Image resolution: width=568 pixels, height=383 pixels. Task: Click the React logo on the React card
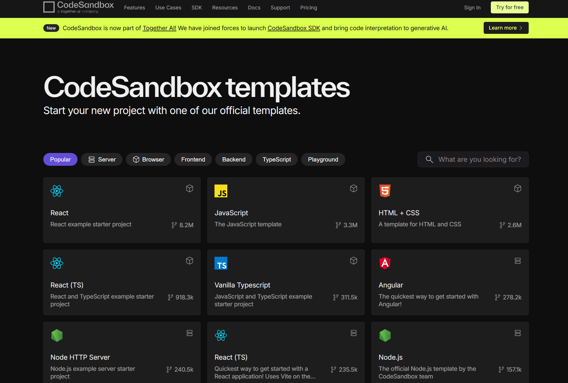coord(57,191)
